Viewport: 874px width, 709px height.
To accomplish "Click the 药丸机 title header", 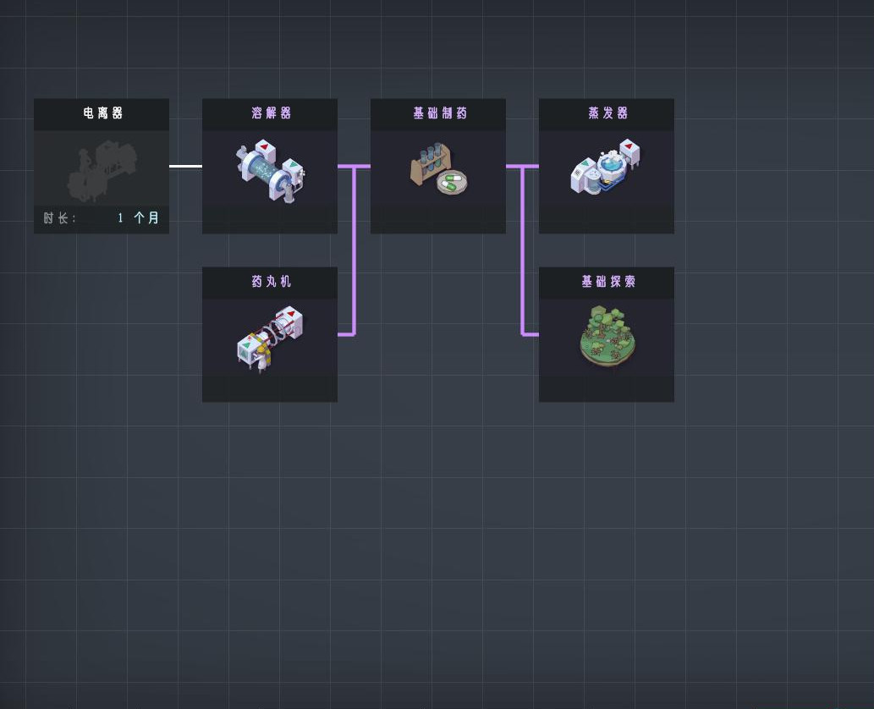I will tap(270, 282).
